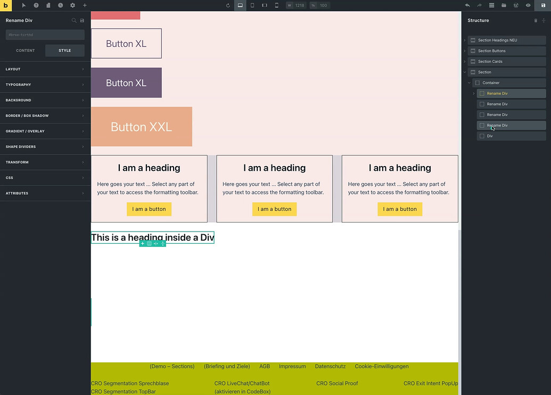Redo the last change

point(480,5)
